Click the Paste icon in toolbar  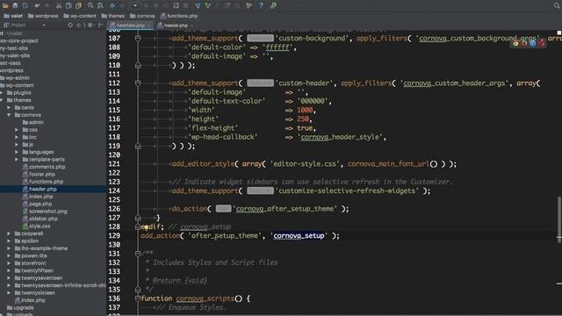tap(78, 6)
